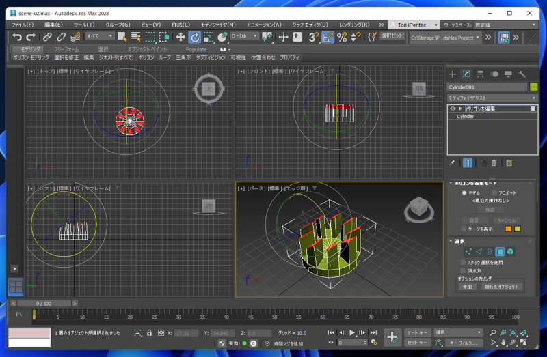Toggle eye visibility of ポリゴンを編集 modifier
Screen dimensions: 547x357
pos(453,109)
